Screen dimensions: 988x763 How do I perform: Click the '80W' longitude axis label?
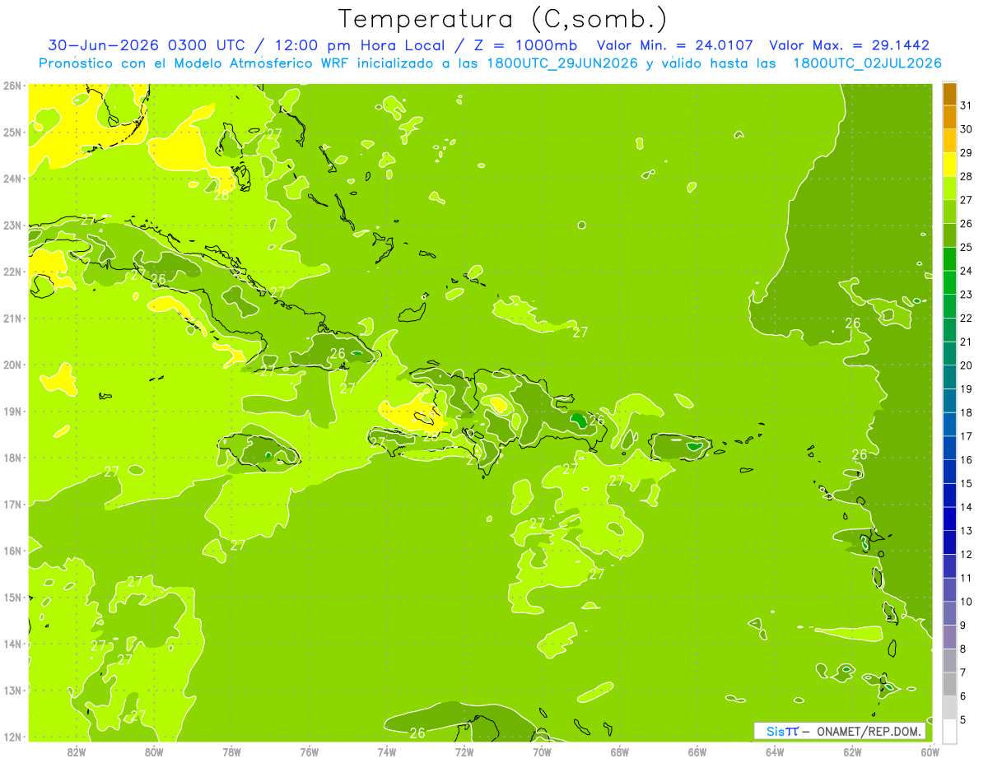pos(154,751)
